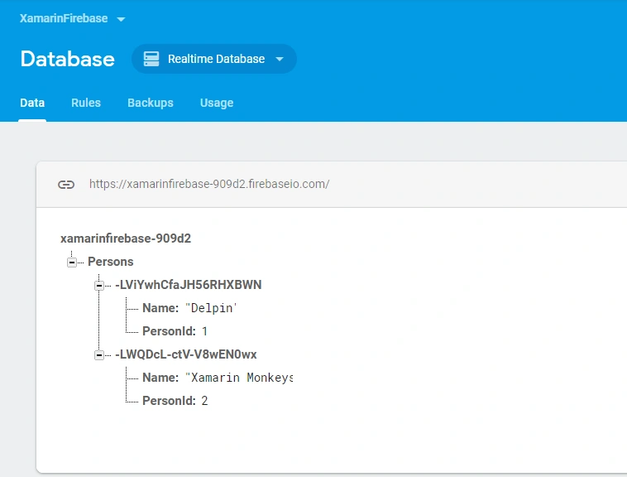The height and width of the screenshot is (477, 627).
Task: Edit the "Xamarin Monkeys" name value
Action: pos(239,378)
